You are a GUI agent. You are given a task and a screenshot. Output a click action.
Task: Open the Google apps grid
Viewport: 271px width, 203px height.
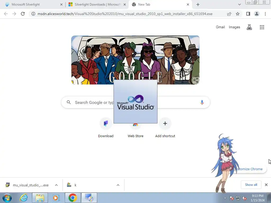(262, 27)
